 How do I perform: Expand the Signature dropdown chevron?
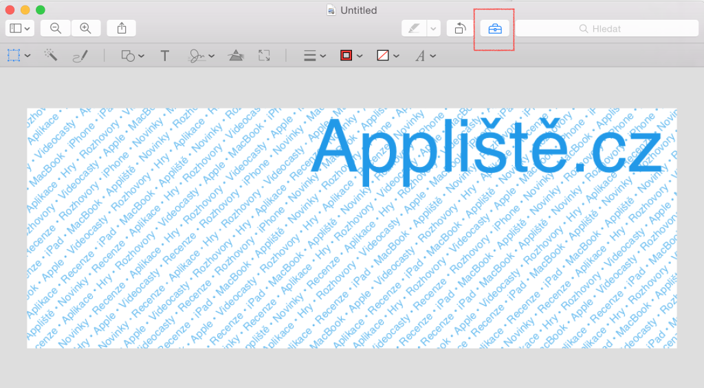(x=212, y=56)
